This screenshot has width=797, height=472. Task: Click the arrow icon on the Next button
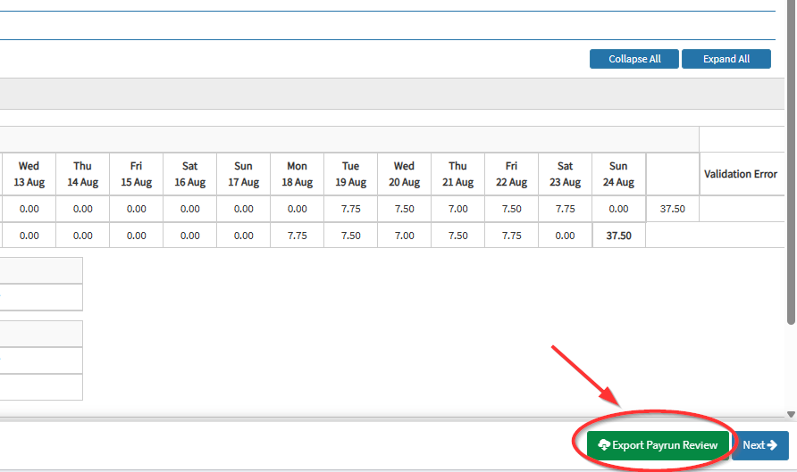tap(772, 445)
